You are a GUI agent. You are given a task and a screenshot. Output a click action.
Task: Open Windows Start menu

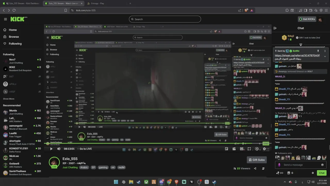pos(116,182)
